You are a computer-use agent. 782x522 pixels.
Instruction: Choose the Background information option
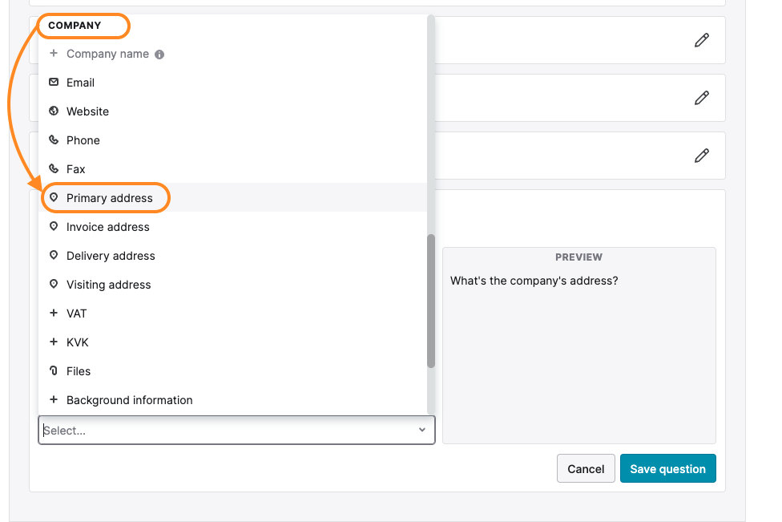[130, 400]
